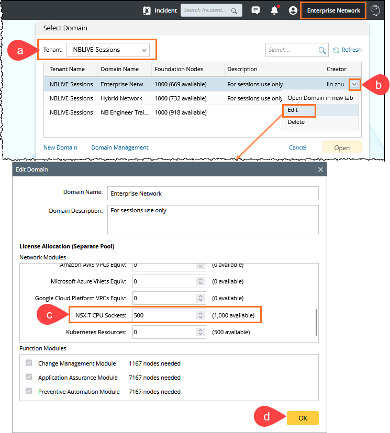The width and height of the screenshot is (390, 433).
Task: Click the Domain Description text area
Action: tap(213, 220)
